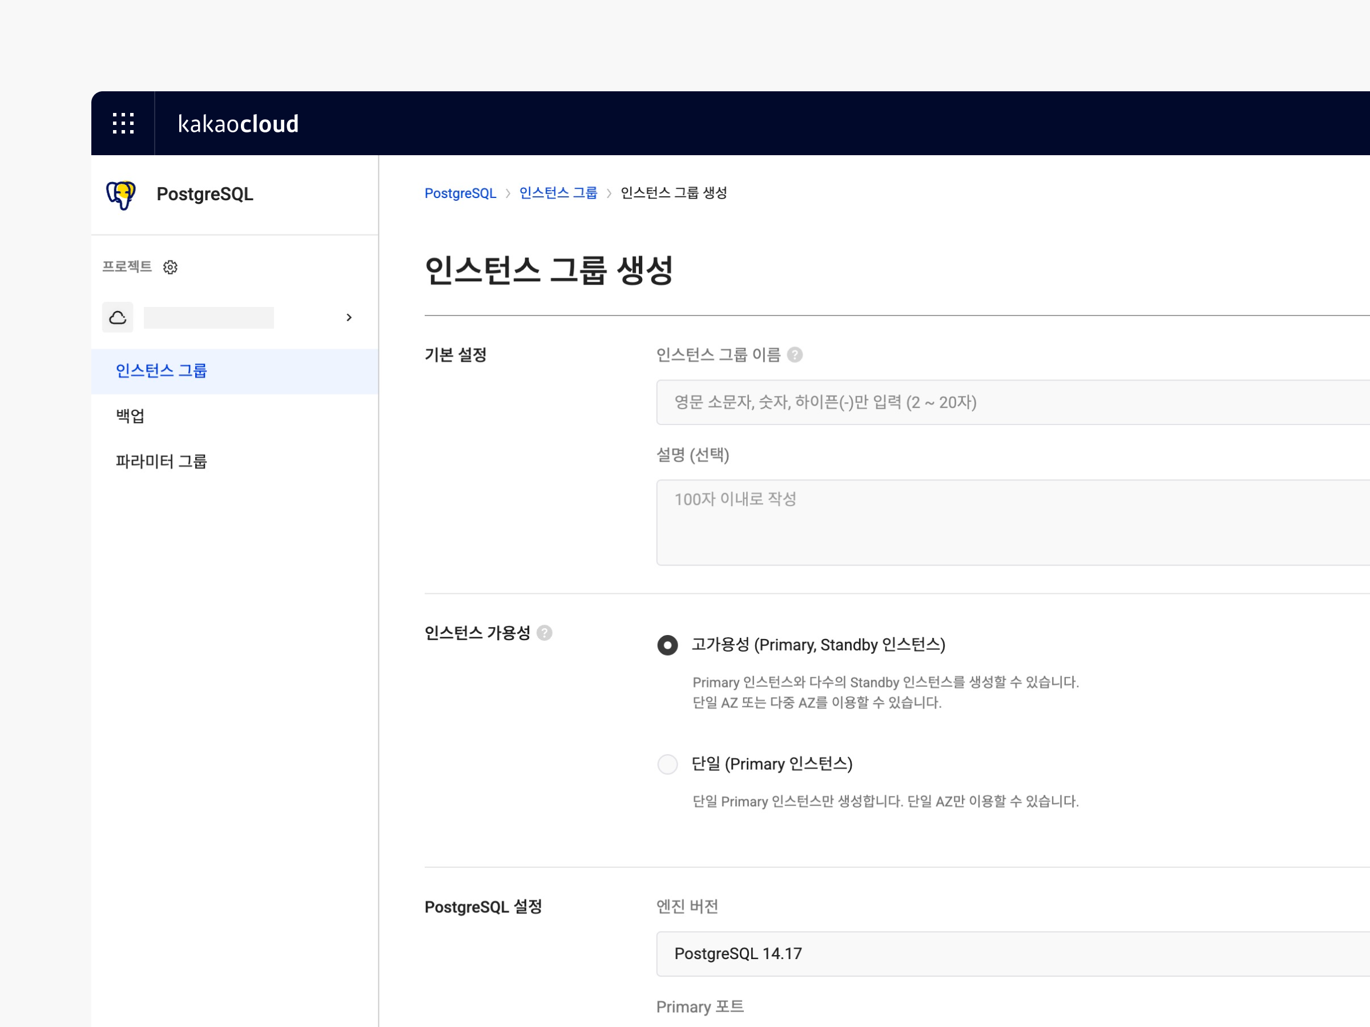Click the 프로젝트 label in sidebar
Screen dimensions: 1370x1027
127,267
